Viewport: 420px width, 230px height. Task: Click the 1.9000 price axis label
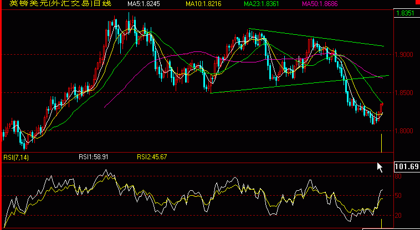pos(404,55)
